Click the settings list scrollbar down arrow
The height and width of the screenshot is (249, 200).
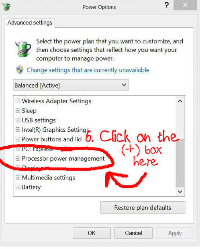(180, 192)
